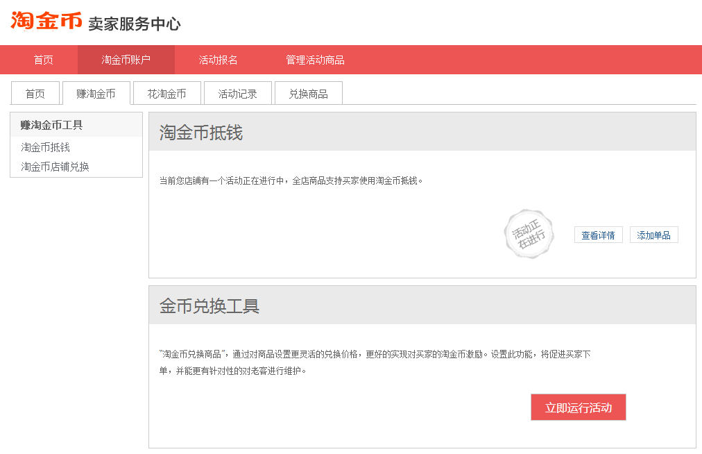Click the 金币兑换工具 panel title

pos(209,306)
